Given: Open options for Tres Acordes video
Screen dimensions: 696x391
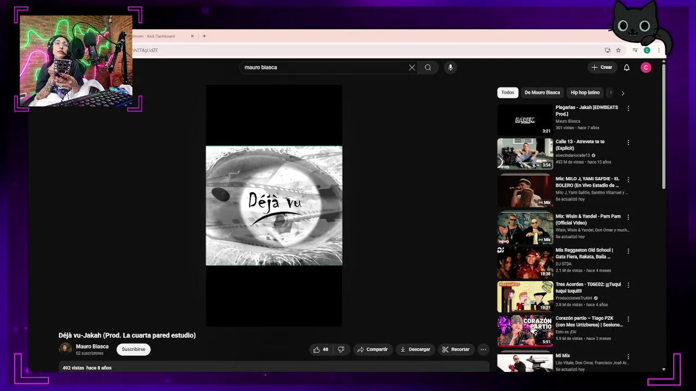Looking at the screenshot, I should (x=628, y=285).
